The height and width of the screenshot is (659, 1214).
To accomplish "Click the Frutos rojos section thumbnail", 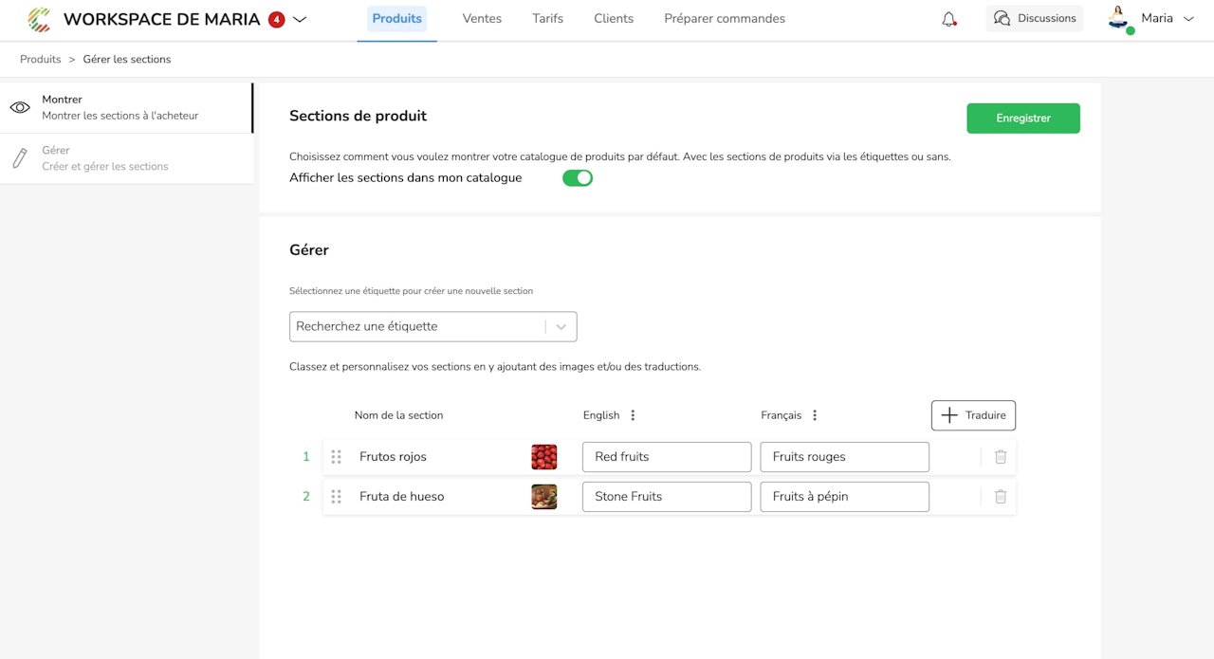I will coord(544,457).
